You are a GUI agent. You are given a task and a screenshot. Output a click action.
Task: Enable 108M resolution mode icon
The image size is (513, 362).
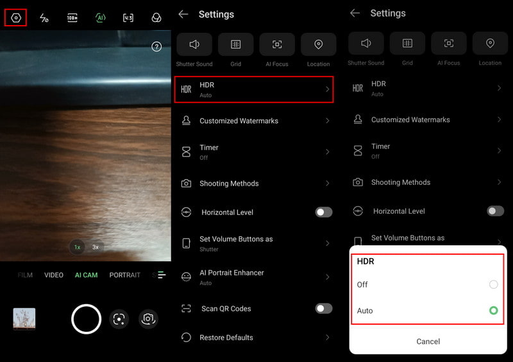pos(72,18)
